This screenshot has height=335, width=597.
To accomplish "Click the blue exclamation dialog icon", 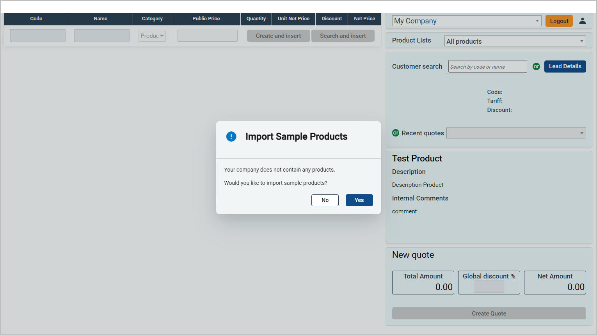I will [231, 136].
